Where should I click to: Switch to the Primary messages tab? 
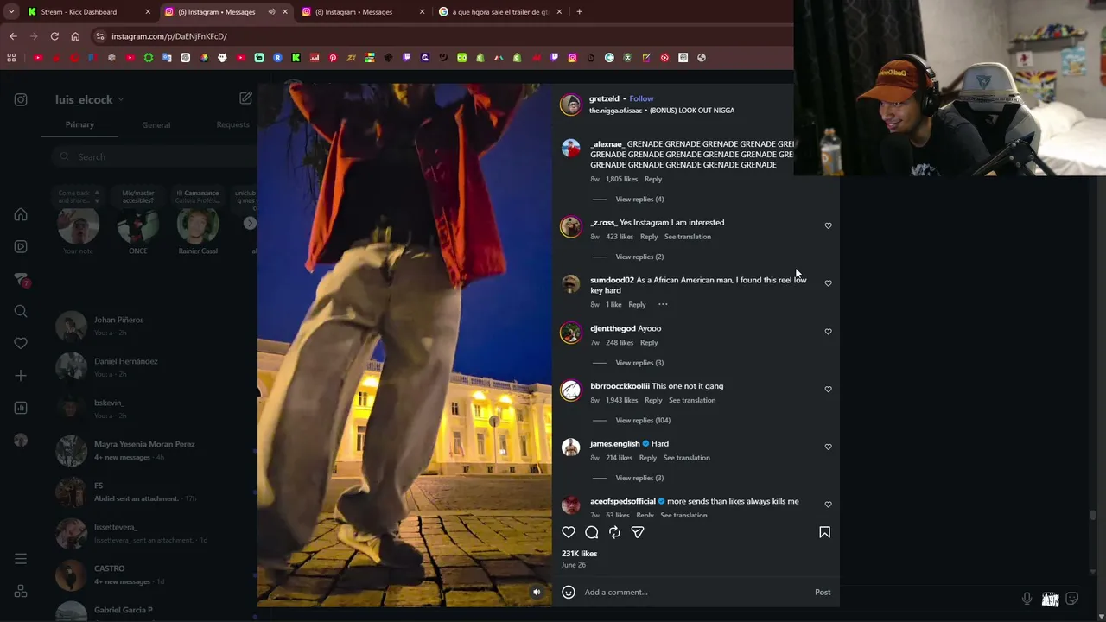pos(79,124)
